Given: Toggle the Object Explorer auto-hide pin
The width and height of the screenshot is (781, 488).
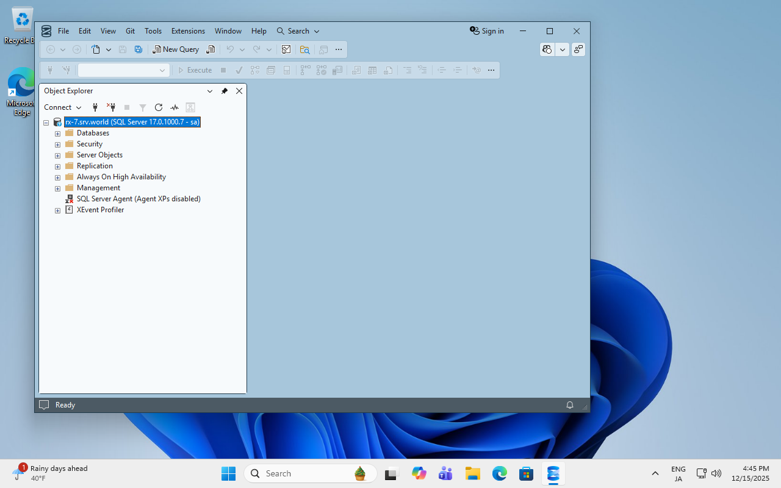Looking at the screenshot, I should click(x=225, y=91).
